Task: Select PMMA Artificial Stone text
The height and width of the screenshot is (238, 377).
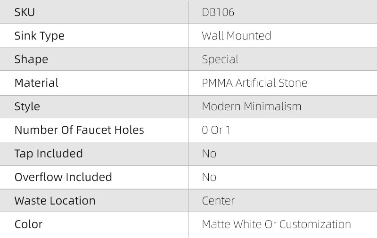Action: point(254,83)
